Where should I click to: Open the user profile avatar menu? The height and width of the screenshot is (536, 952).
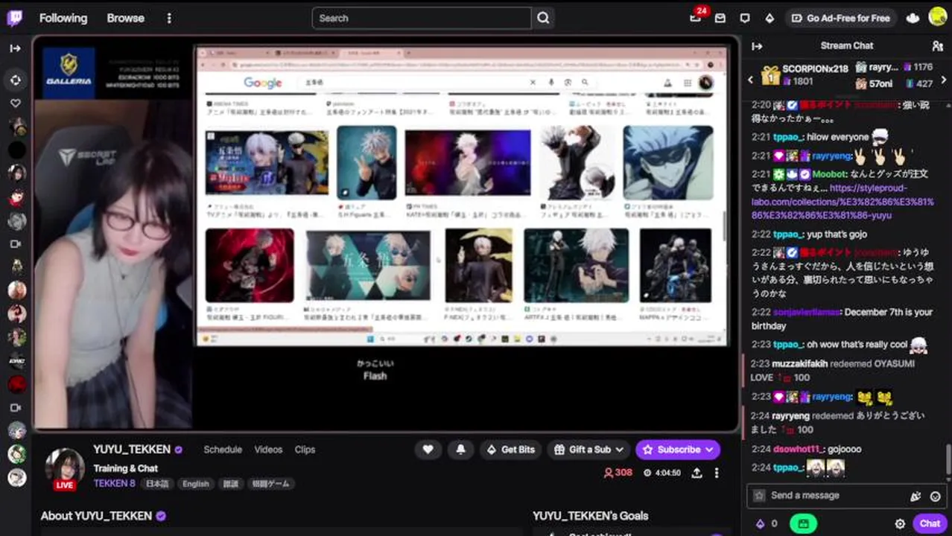[x=938, y=17]
